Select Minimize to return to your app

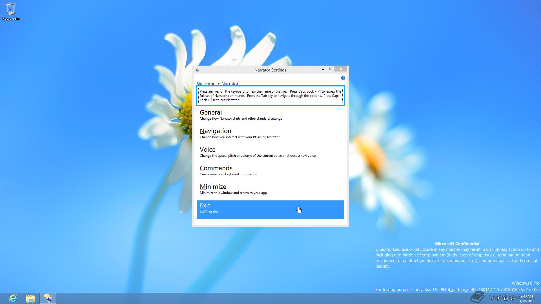pyautogui.click(x=270, y=191)
